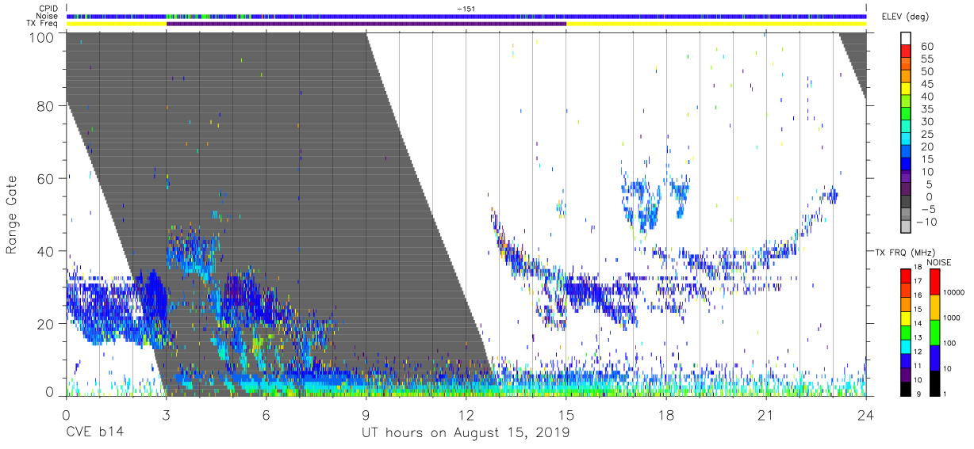Click the dark gray -5 to 0 elevation segment

click(907, 203)
